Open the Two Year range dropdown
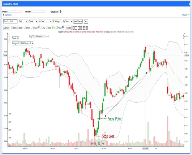192x155 pixels. point(44,21)
